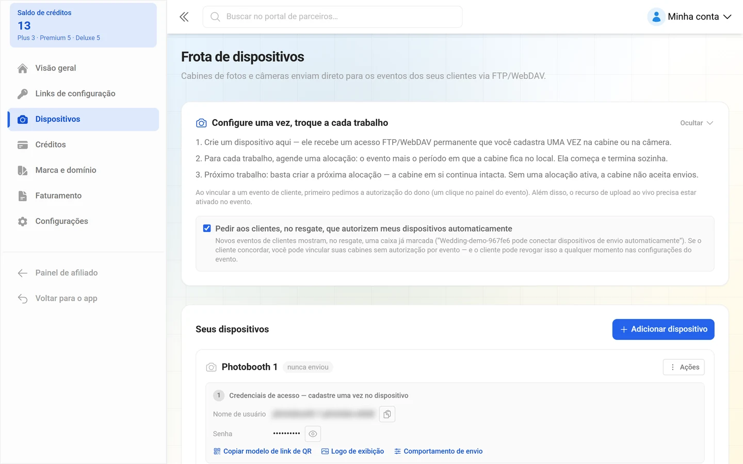Open Links de configuração page
The height and width of the screenshot is (464, 743).
(83, 94)
